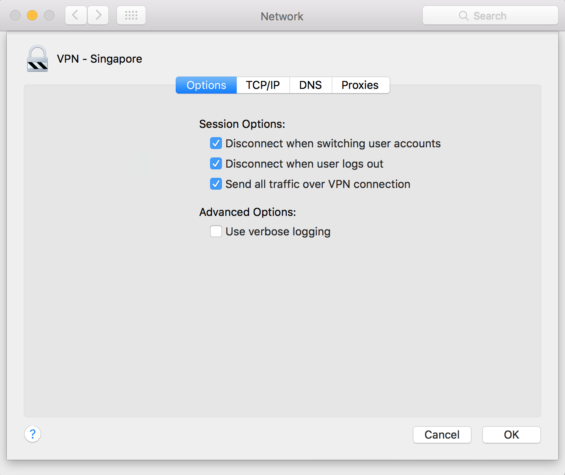Click the VPN - Singapore title text

pyautogui.click(x=100, y=59)
